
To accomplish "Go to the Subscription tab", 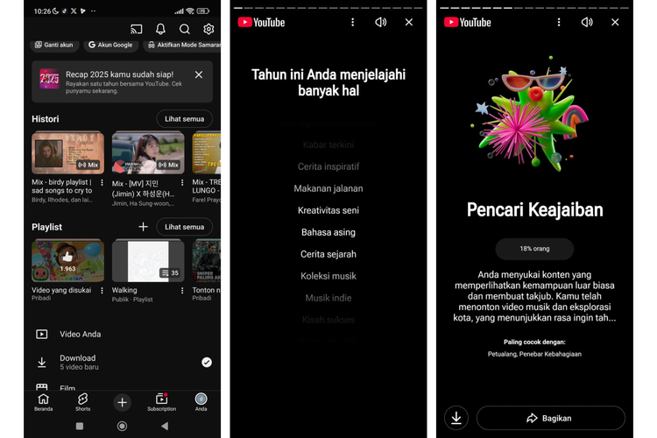I will pyautogui.click(x=161, y=402).
